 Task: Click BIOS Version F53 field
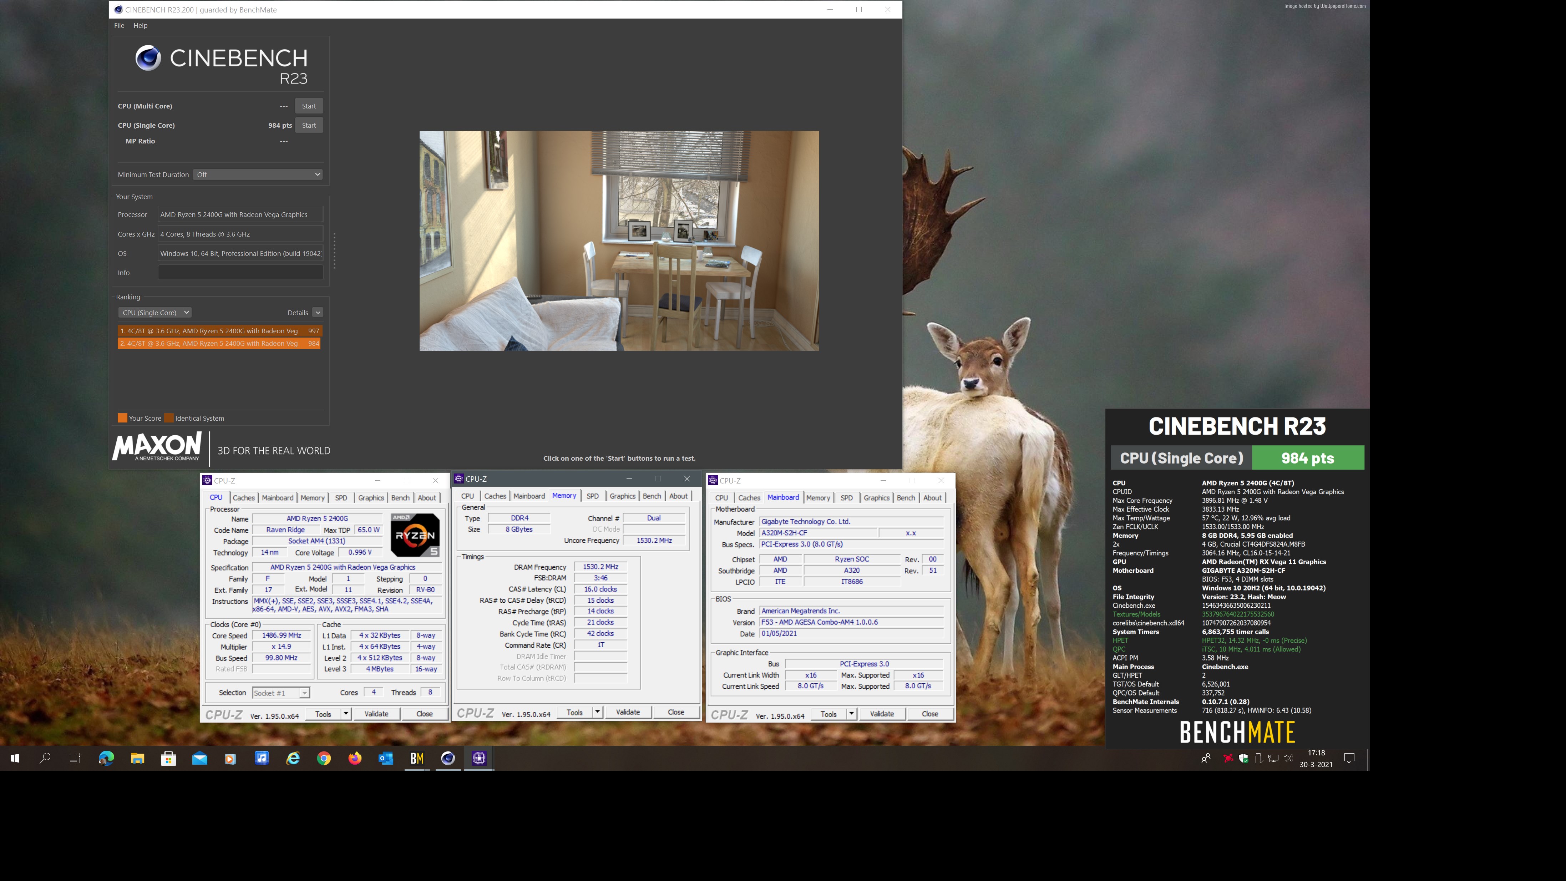tap(852, 622)
